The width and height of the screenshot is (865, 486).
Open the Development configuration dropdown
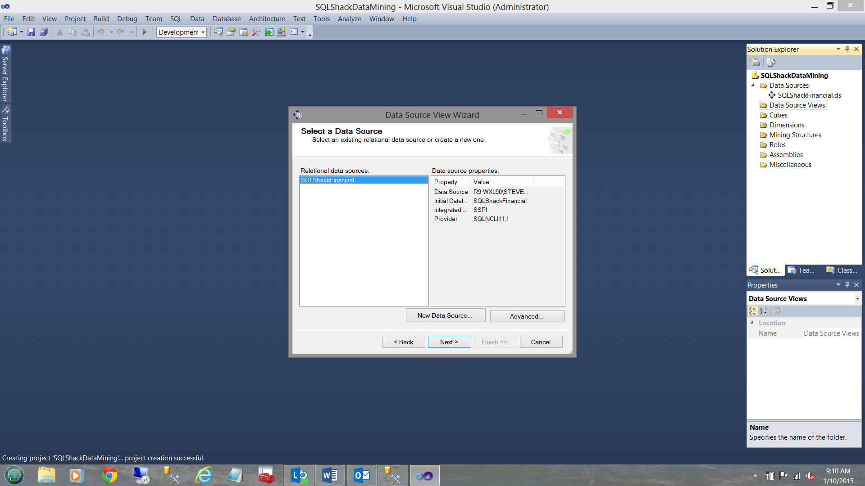[203, 32]
